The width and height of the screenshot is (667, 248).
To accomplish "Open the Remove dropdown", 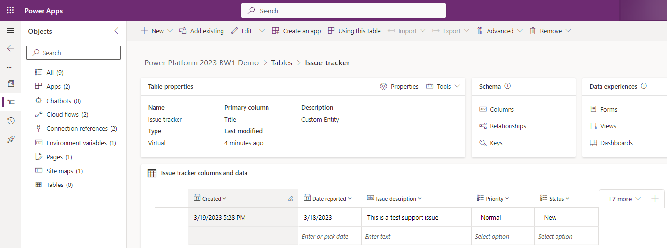I will (550, 31).
